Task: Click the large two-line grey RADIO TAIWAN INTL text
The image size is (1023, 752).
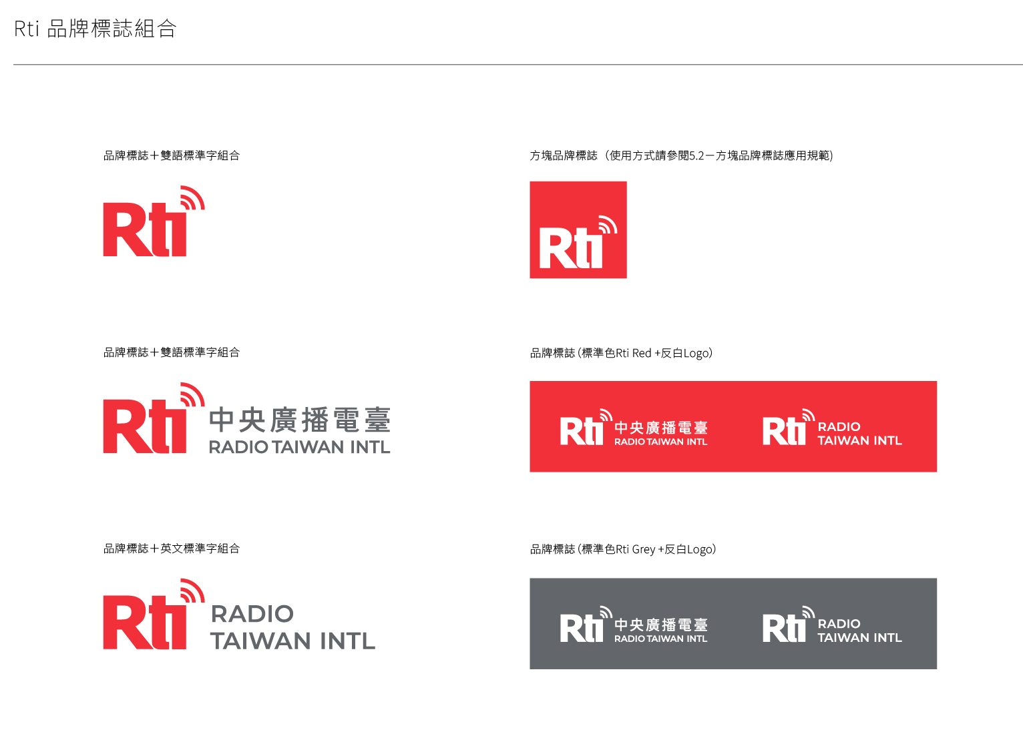Action: (x=292, y=628)
